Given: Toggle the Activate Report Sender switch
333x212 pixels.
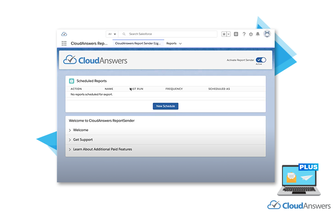Looking at the screenshot, I should click(x=261, y=60).
